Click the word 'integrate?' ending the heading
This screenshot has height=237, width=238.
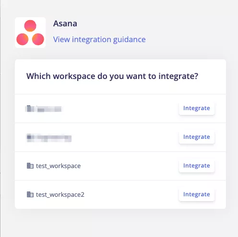point(178,76)
